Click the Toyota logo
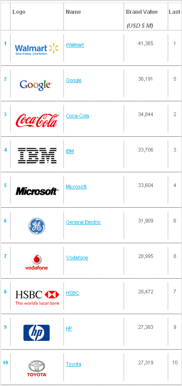 tap(37, 368)
